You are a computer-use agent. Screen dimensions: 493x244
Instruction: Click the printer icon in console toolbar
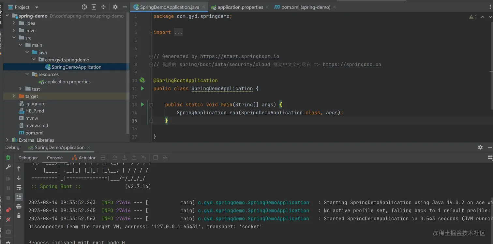click(x=19, y=207)
